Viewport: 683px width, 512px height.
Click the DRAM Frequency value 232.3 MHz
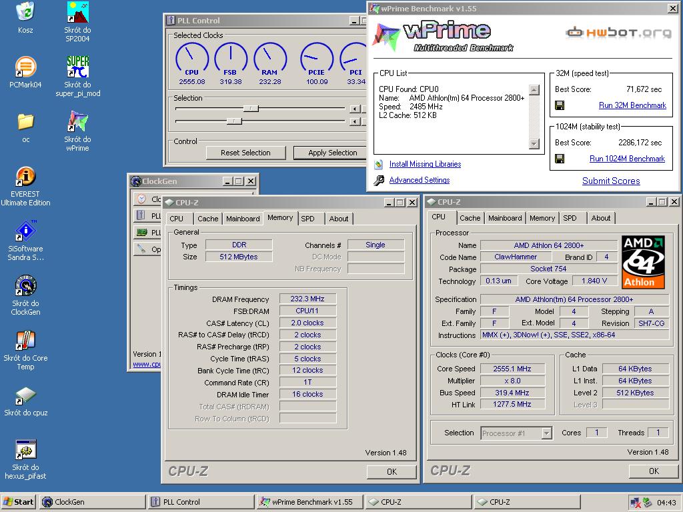point(307,299)
